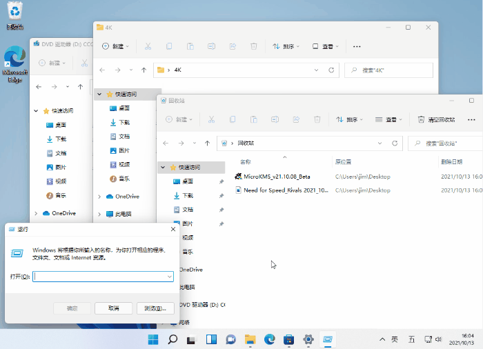The width and height of the screenshot is (483, 349).
Task: Click the 清空回收站 empty recycle bin button
Action: coord(436,119)
